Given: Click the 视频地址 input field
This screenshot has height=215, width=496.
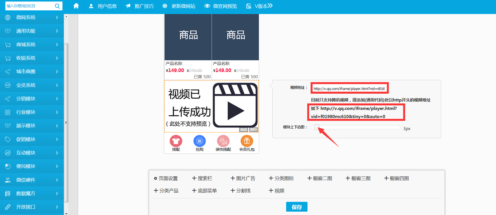Looking at the screenshot, I should (x=349, y=89).
